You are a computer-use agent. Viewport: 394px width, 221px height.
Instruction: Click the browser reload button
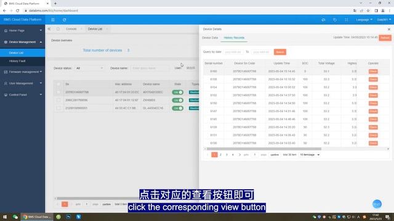coord(17,10)
